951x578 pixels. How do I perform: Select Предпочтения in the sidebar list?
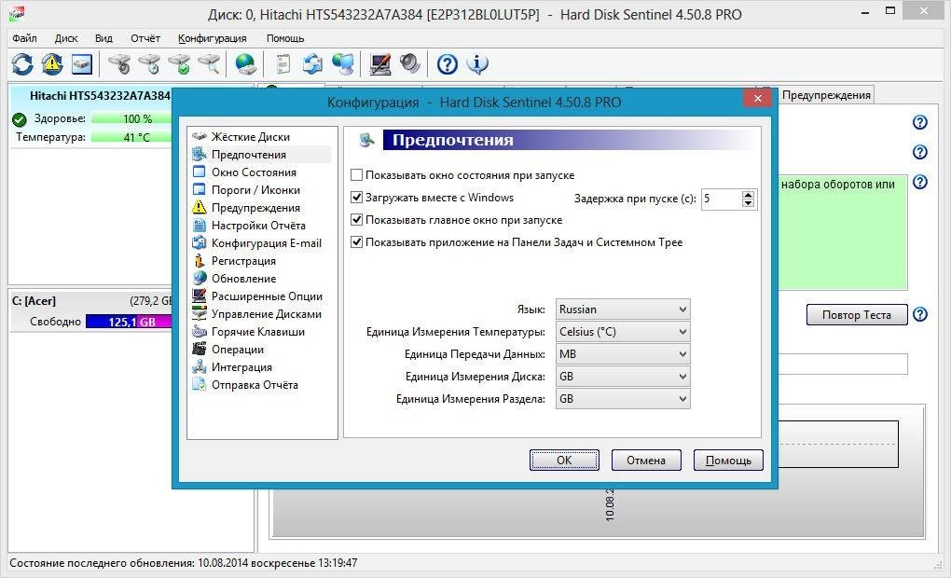tap(249, 155)
